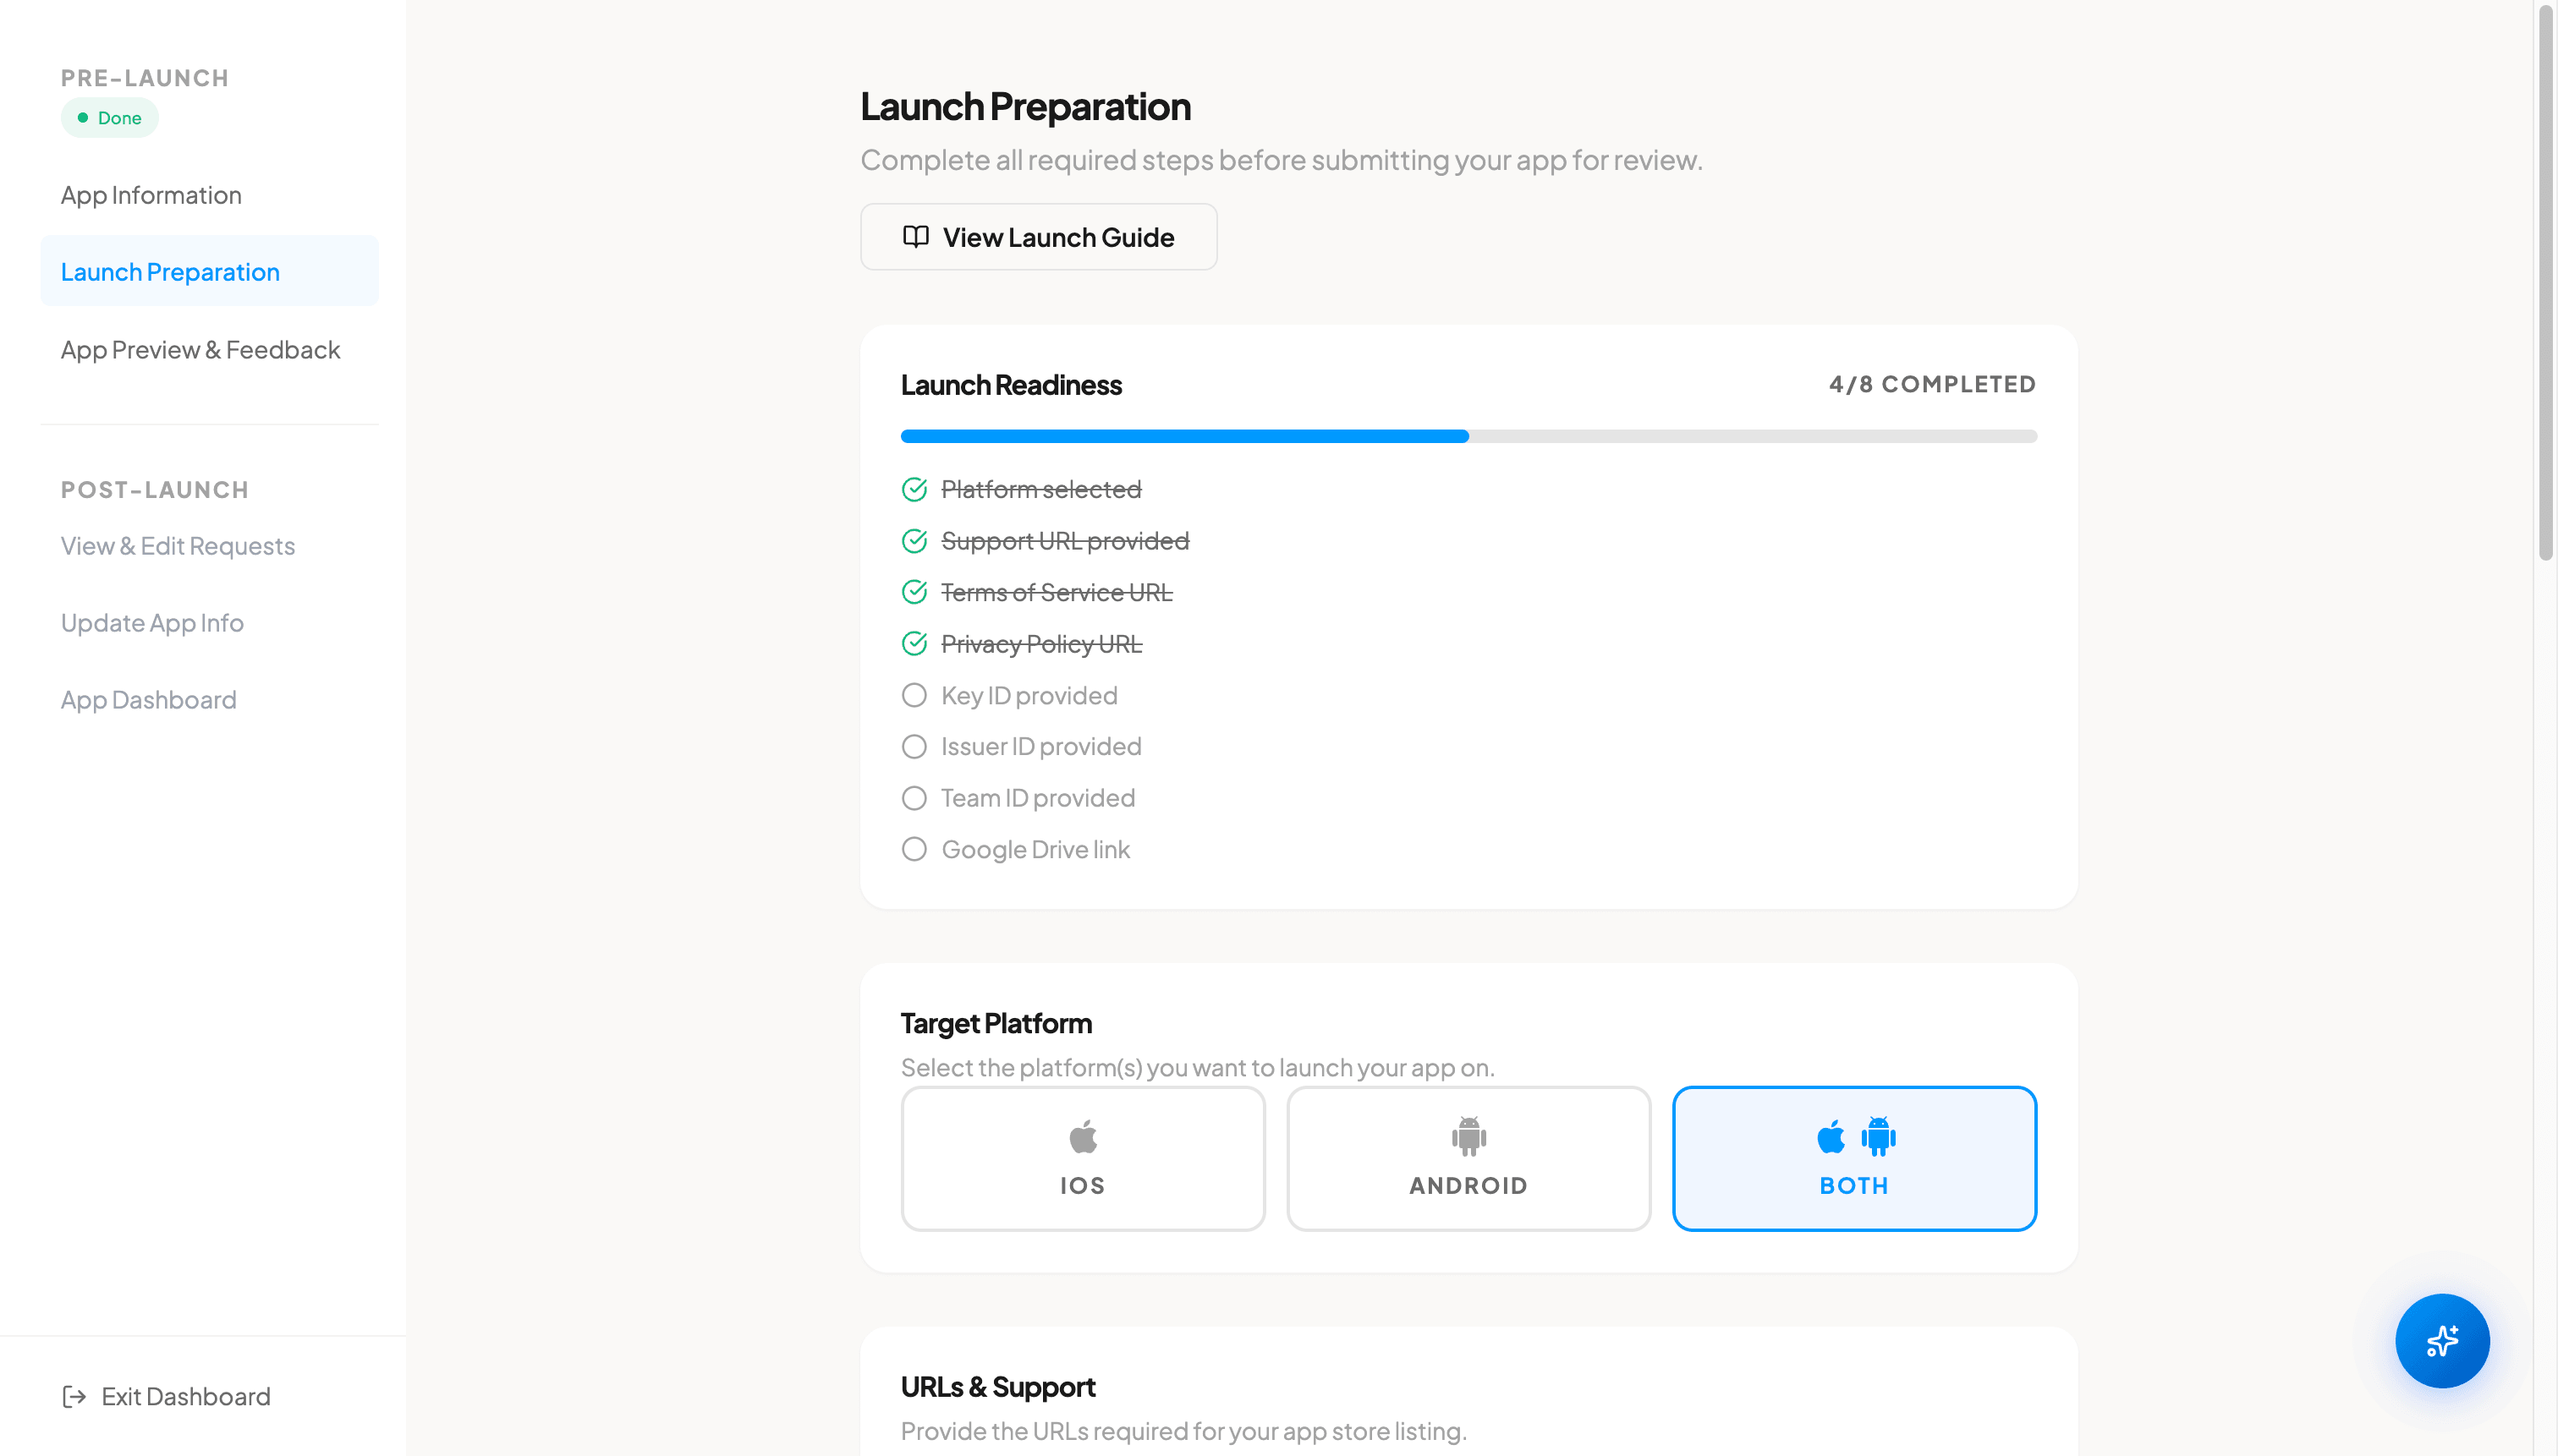Select the Android platform option
The width and height of the screenshot is (2558, 1456).
point(1468,1158)
